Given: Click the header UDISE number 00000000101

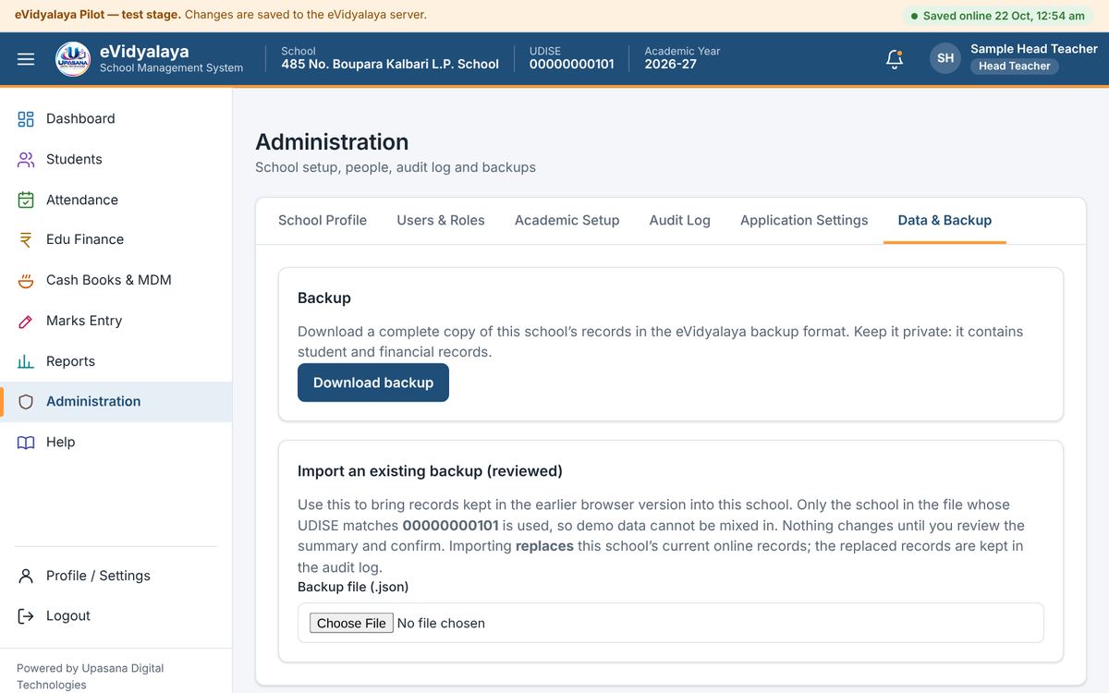Looking at the screenshot, I should [572, 64].
